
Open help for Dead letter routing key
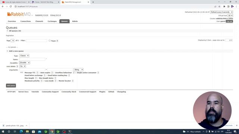69,75
